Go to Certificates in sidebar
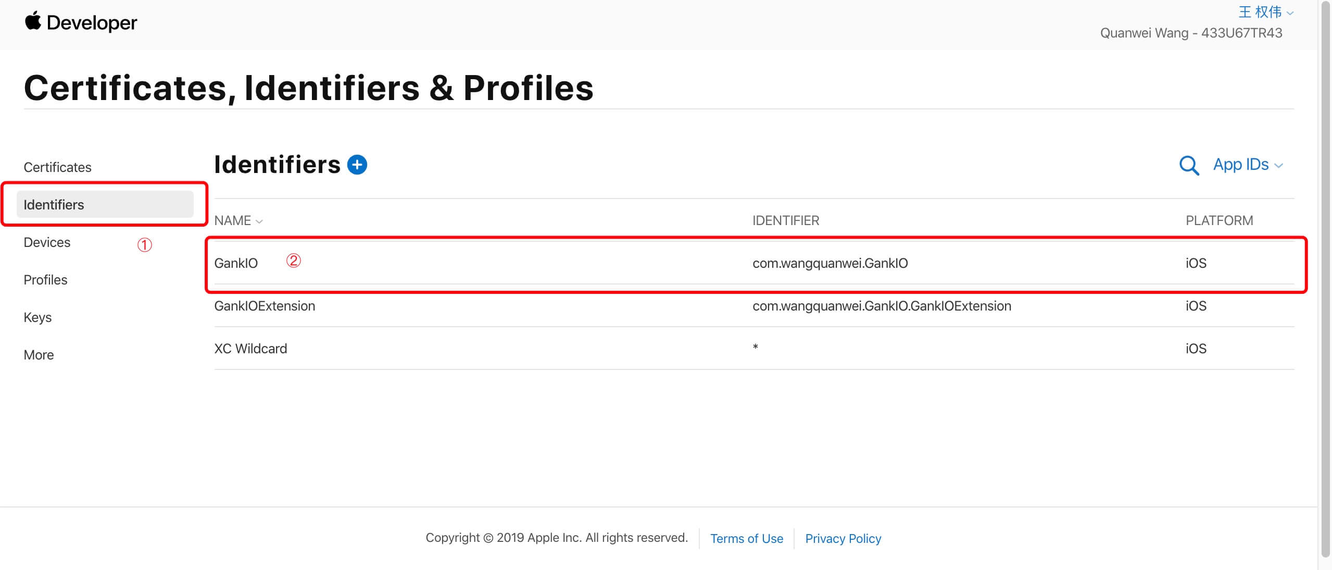The image size is (1332, 570). pos(57,167)
